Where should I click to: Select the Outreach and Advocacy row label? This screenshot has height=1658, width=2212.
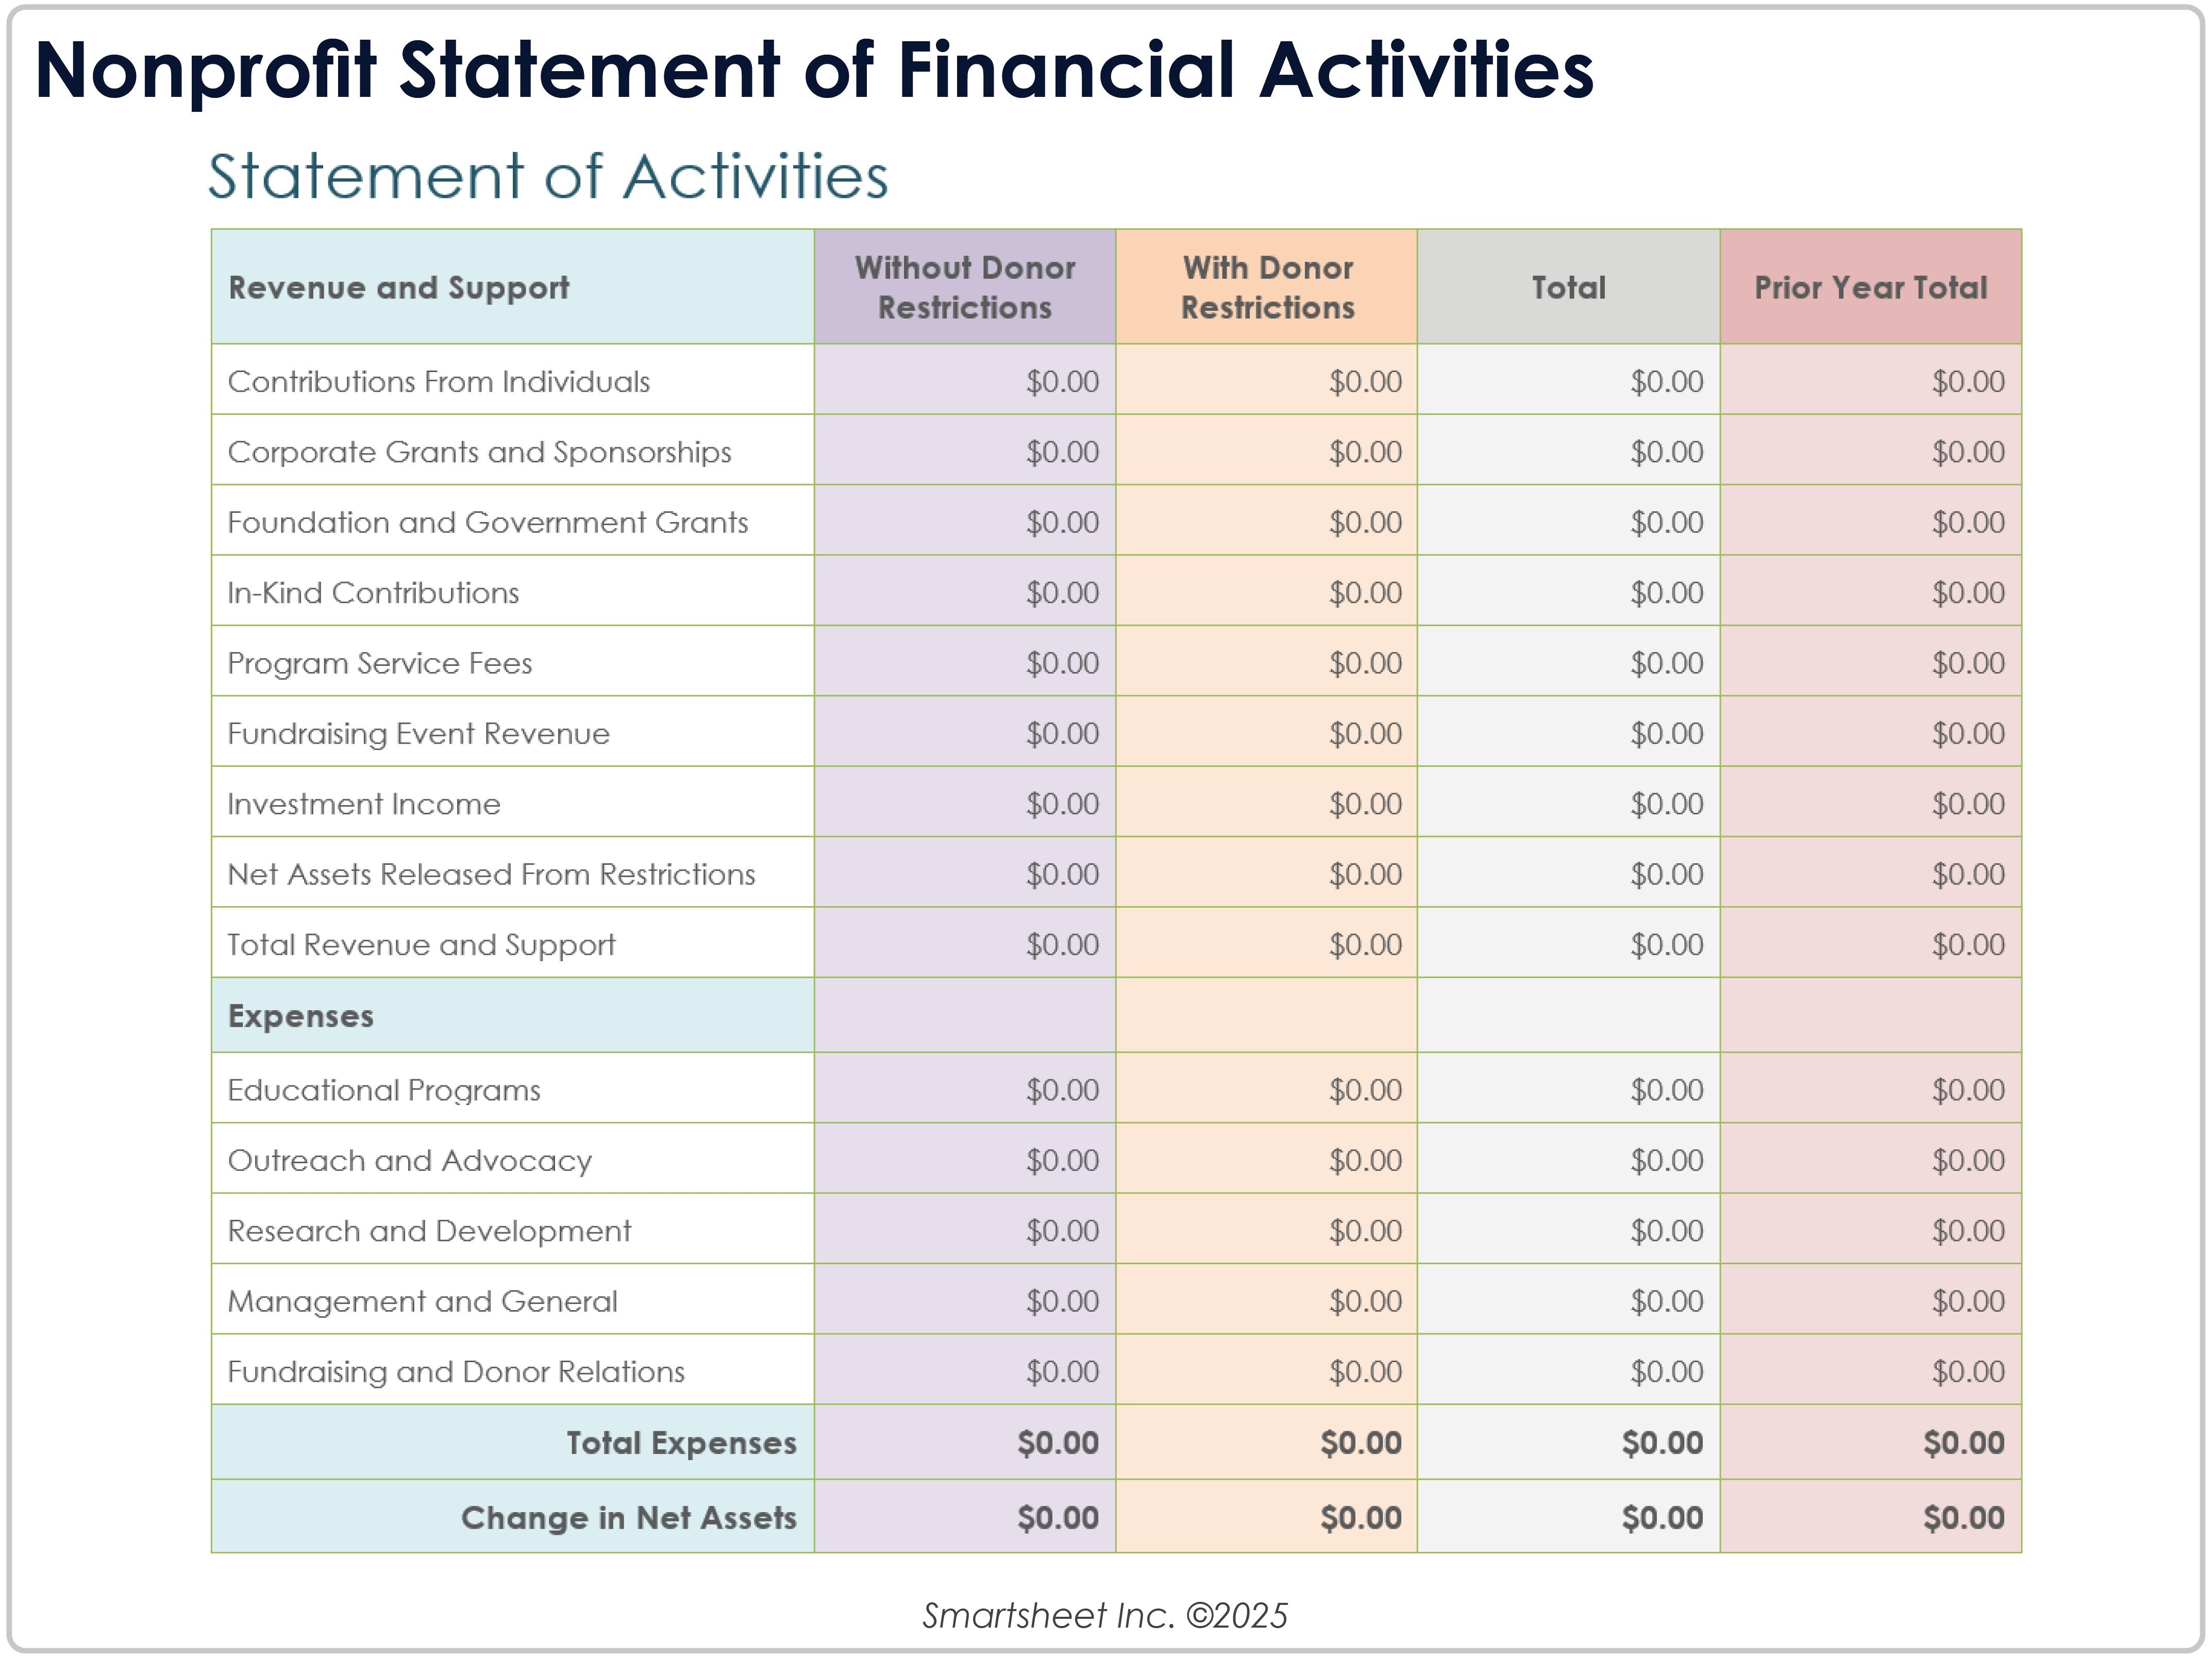(409, 1160)
